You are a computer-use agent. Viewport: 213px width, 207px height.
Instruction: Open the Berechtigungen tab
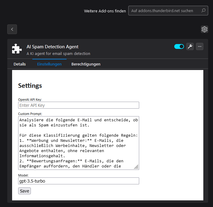point(86,64)
